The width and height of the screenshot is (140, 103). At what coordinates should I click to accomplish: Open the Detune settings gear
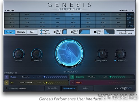125,60
